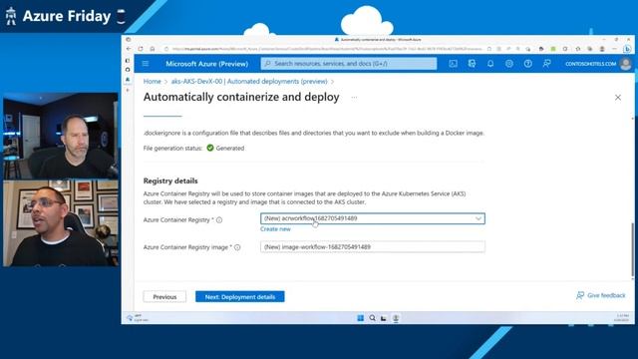Image resolution: width=638 pixels, height=359 pixels.
Task: Click the Microsoft Azure (Preview) title
Action: 207,64
